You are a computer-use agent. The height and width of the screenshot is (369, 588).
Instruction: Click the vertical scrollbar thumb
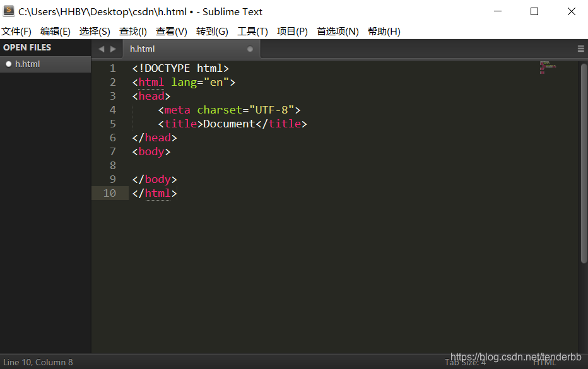[584, 163]
